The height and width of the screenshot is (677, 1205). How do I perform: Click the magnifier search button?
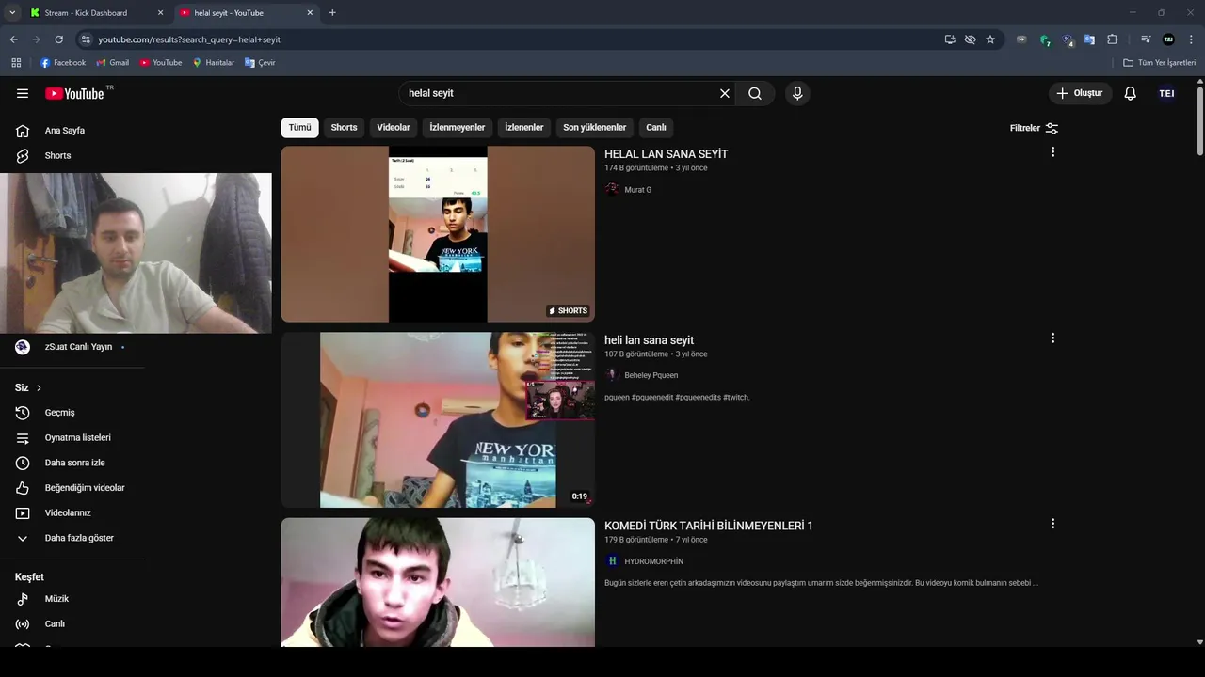click(755, 93)
